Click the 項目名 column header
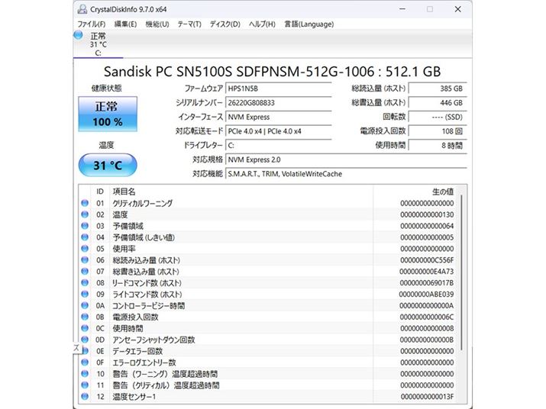Image resolution: width=546 pixels, height=409 pixels. 124,192
